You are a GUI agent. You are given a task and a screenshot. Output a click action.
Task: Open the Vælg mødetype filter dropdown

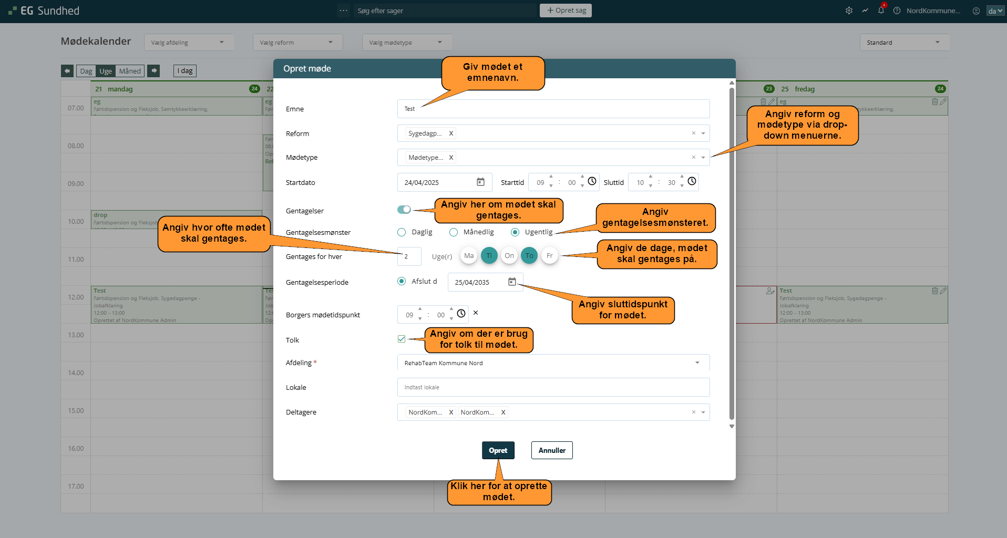[406, 43]
